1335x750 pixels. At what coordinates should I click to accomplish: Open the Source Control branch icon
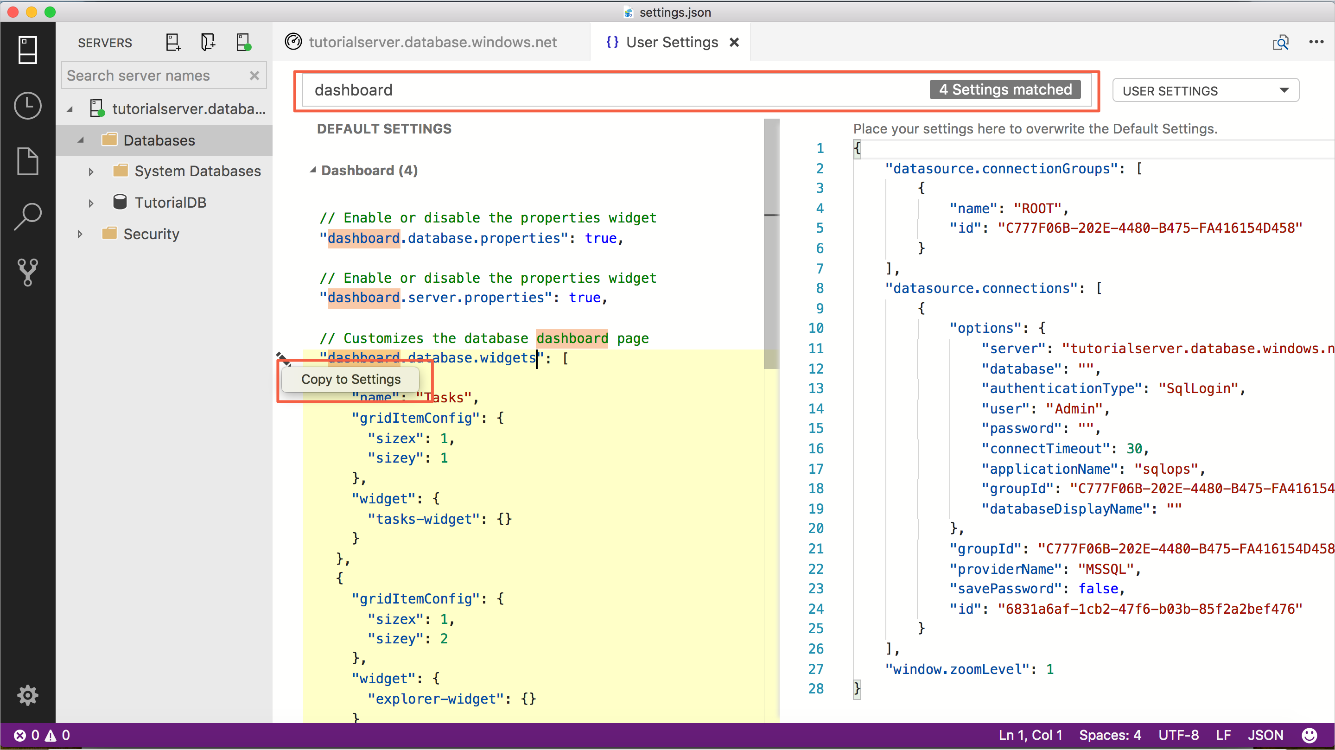27,272
